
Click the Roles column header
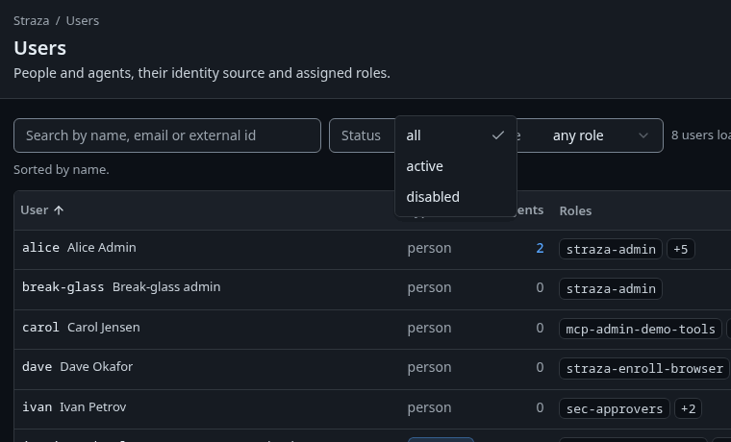(575, 211)
